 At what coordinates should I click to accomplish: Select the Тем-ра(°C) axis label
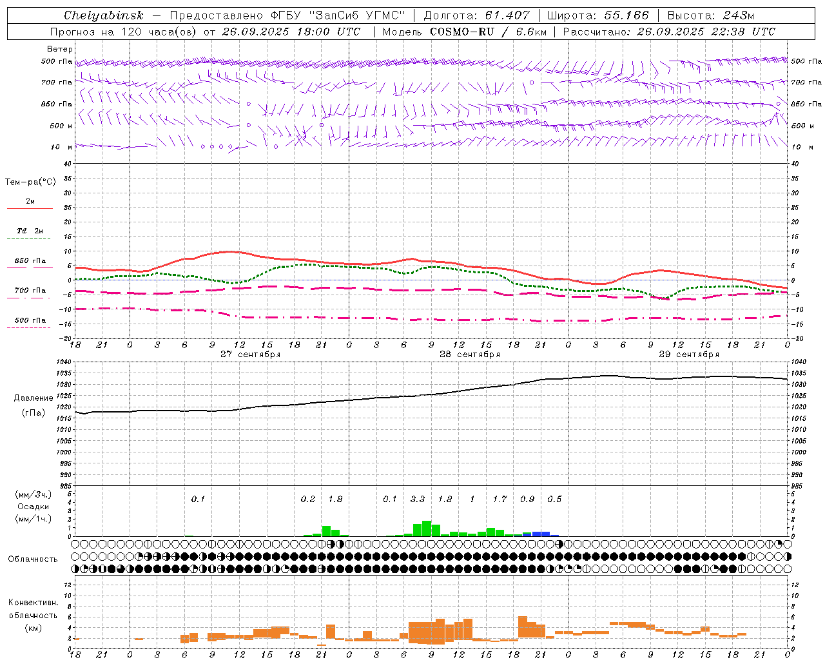click(x=30, y=182)
